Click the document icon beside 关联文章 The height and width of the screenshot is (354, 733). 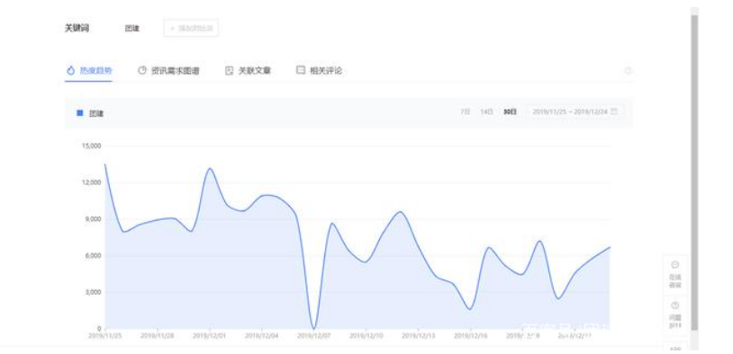click(x=229, y=71)
